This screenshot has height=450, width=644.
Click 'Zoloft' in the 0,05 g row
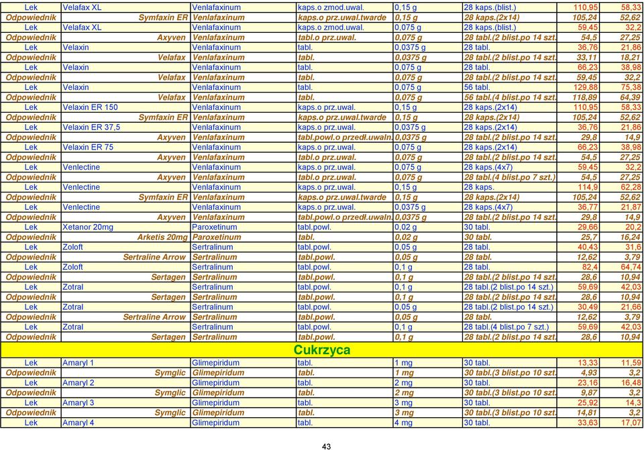click(72, 247)
